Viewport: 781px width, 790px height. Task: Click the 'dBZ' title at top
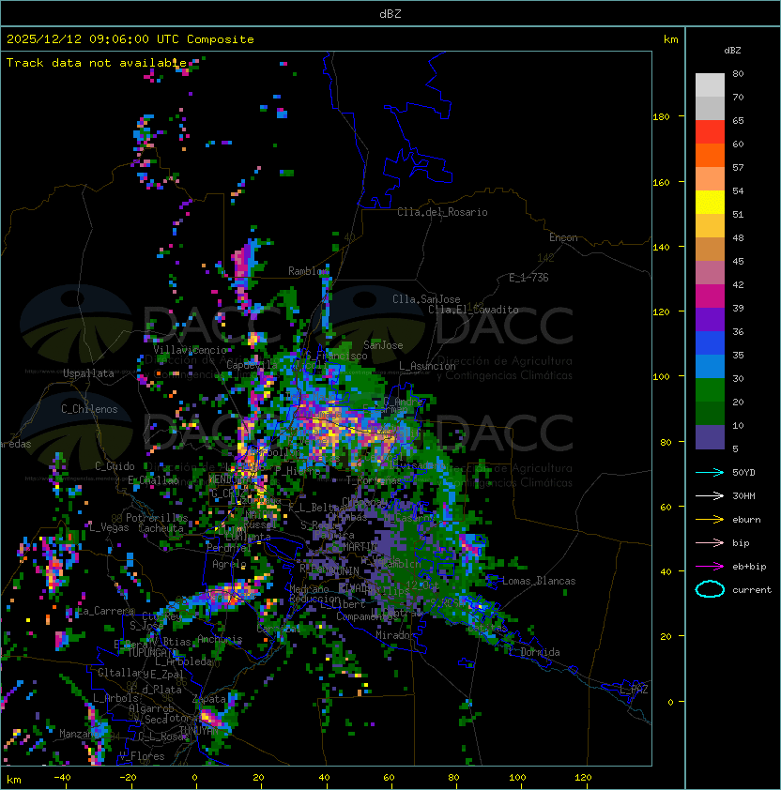tap(390, 13)
